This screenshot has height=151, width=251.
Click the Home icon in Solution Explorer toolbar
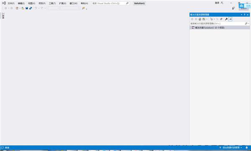click(x=200, y=19)
